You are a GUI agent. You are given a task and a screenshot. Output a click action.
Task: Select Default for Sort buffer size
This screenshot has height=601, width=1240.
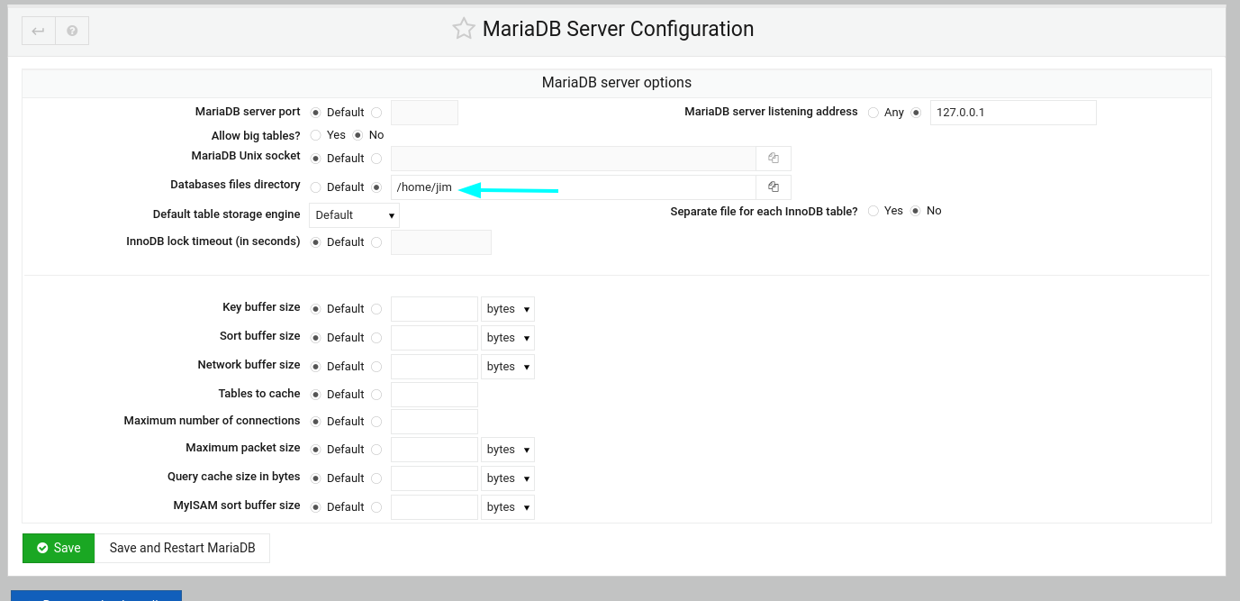click(x=315, y=338)
